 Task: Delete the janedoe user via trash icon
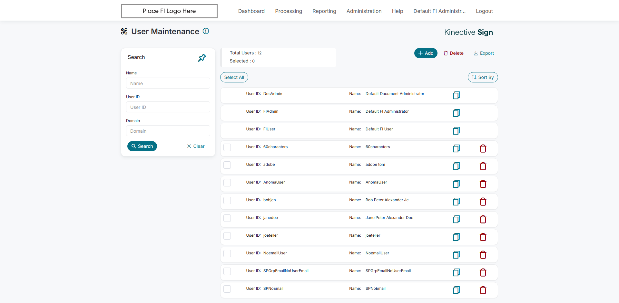[483, 219]
